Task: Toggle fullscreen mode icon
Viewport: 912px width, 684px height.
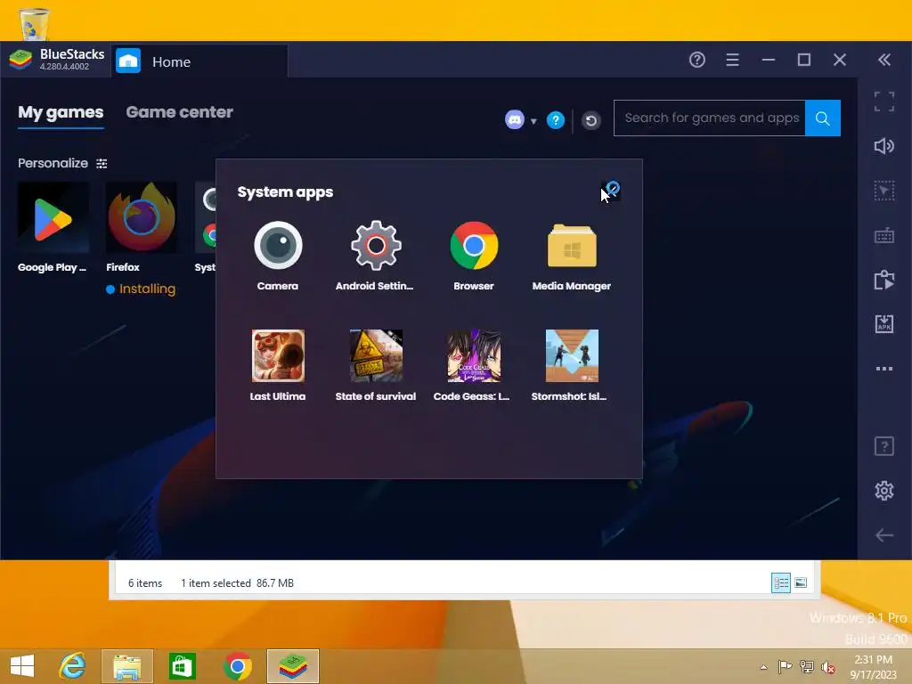Action: 884,102
